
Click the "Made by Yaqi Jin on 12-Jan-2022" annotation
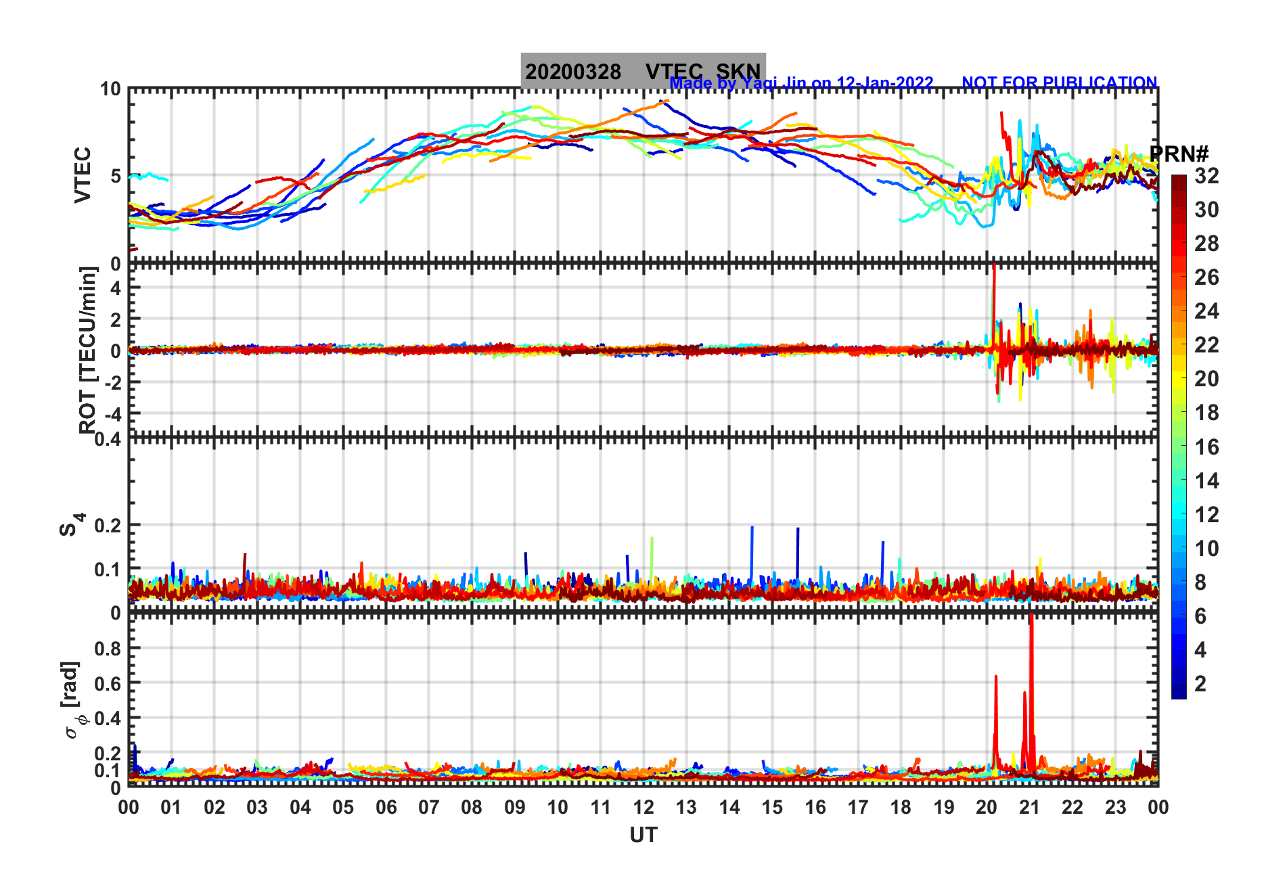pyautogui.click(x=802, y=83)
